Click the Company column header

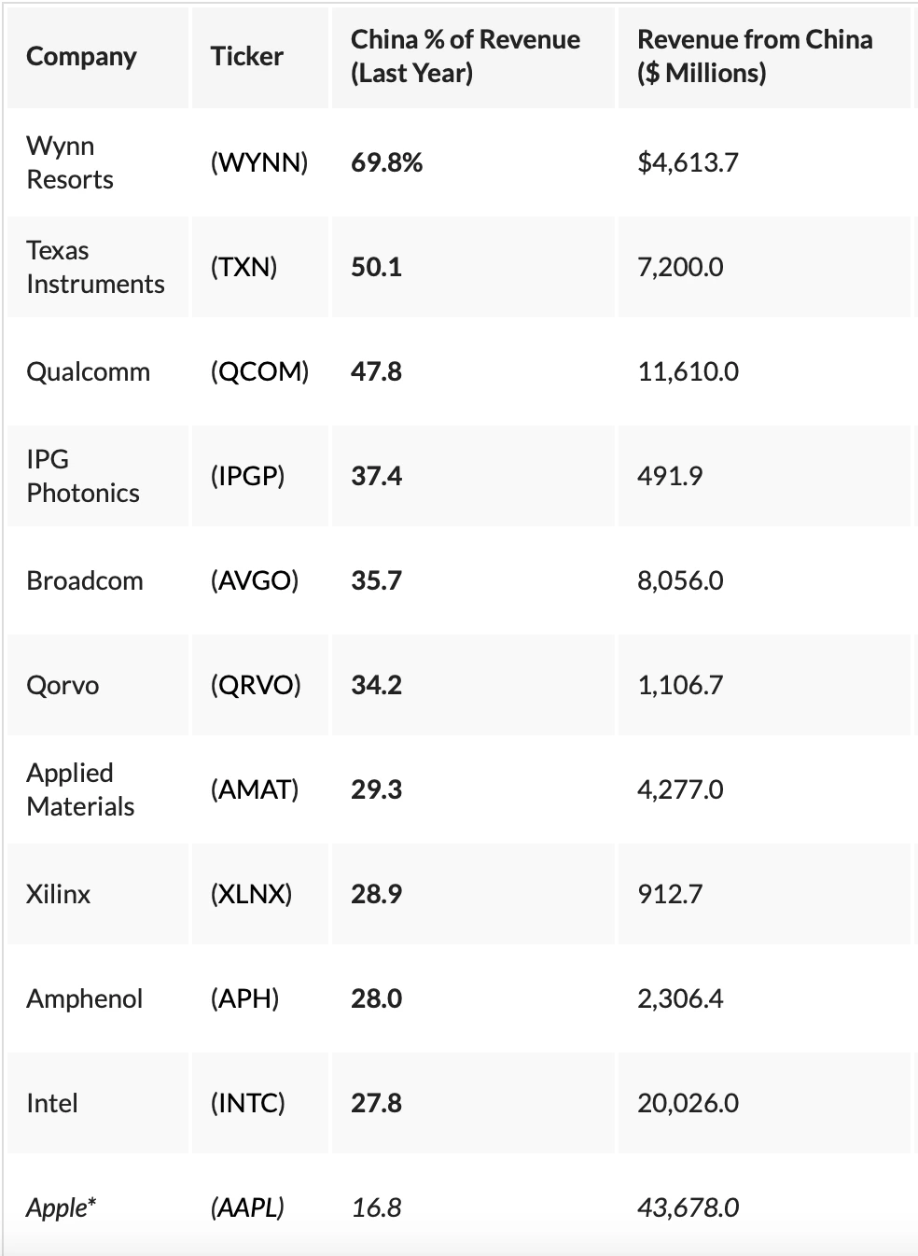[81, 57]
